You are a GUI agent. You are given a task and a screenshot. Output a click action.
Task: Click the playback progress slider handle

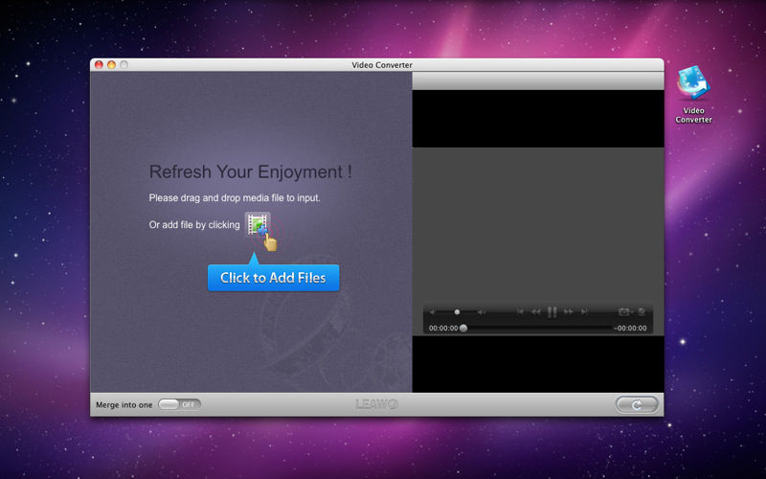tap(463, 328)
